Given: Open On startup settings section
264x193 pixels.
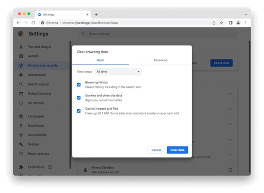Looking at the screenshot, I should [36, 103].
